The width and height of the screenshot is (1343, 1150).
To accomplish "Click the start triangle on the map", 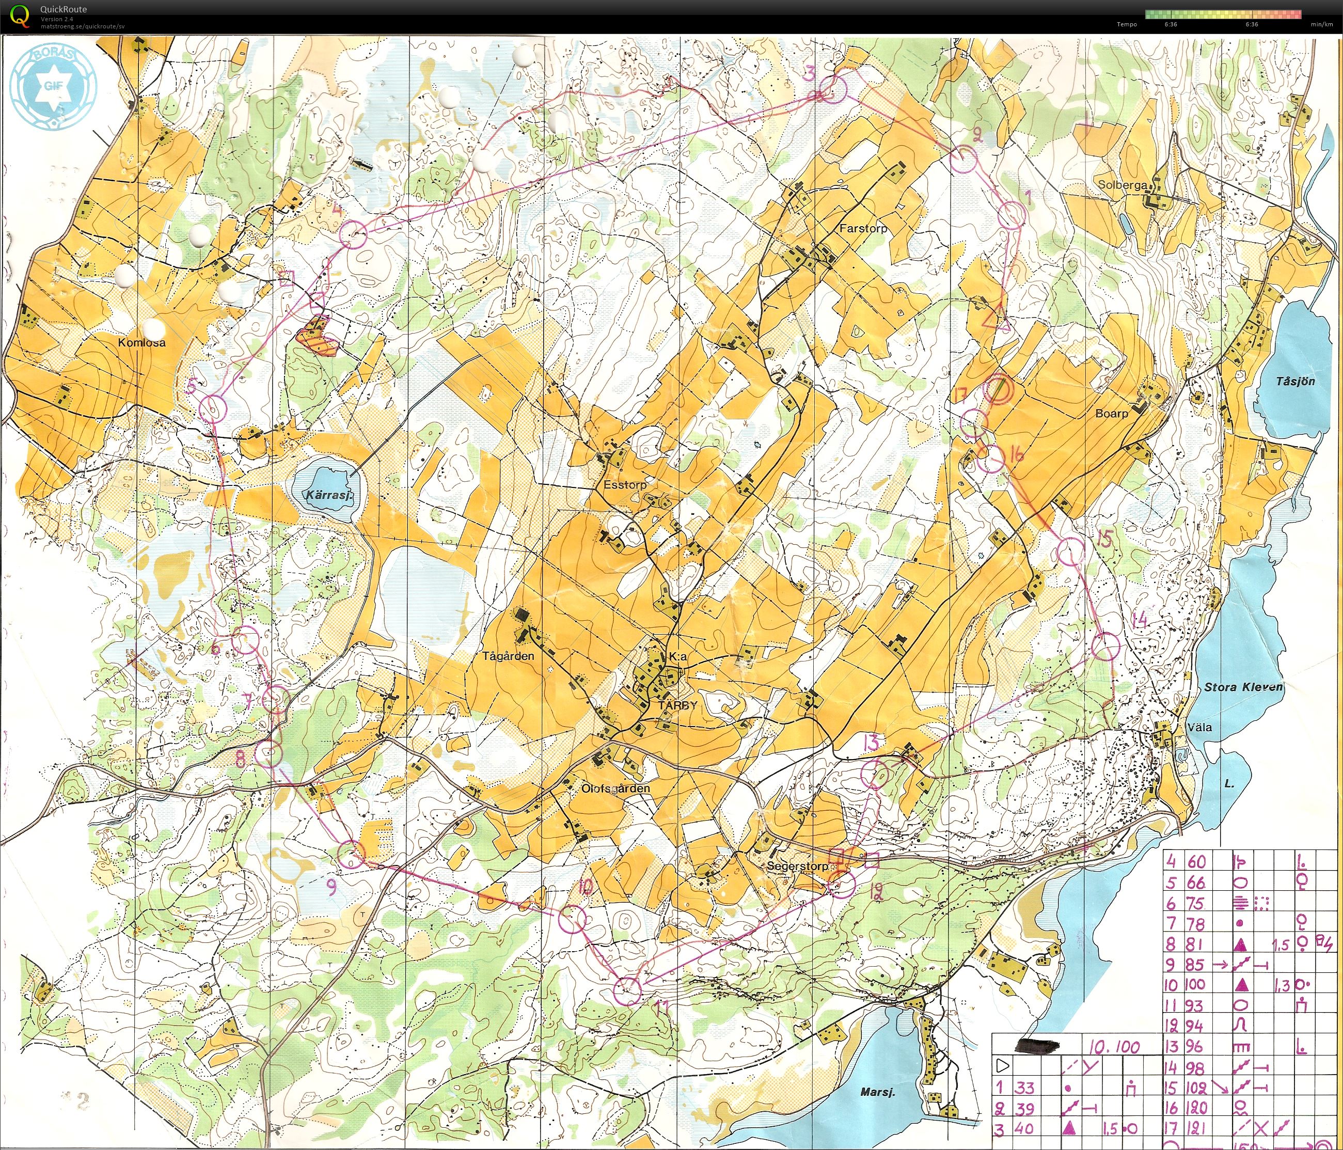I will tap(998, 319).
